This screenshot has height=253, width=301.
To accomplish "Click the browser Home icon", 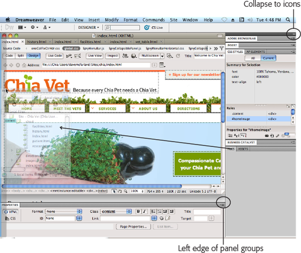I will (24, 65).
